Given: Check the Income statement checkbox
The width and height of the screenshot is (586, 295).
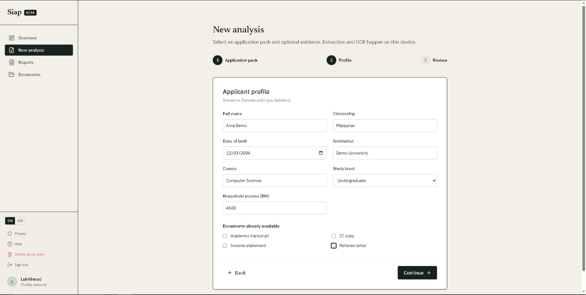Looking at the screenshot, I should tap(225, 246).
